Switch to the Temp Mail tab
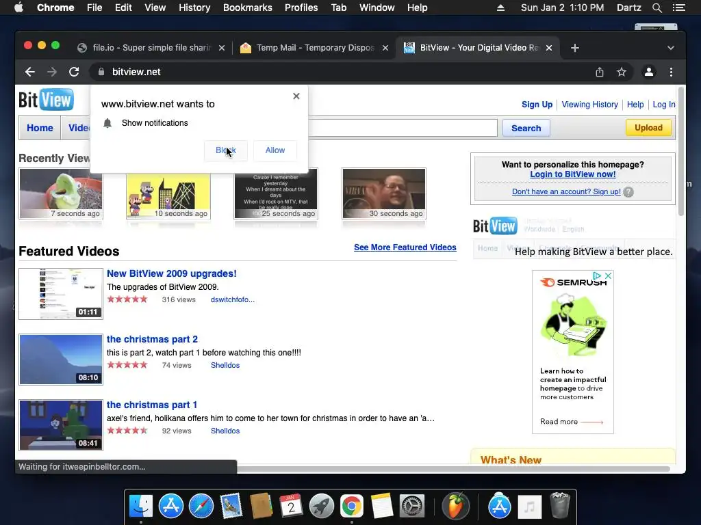This screenshot has width=701, height=525. coord(315,48)
